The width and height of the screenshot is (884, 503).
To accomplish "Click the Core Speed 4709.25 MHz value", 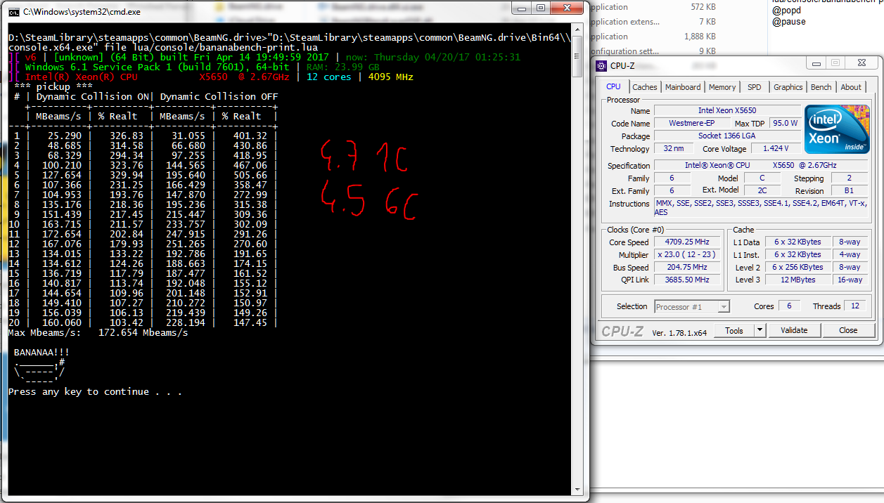I will [x=687, y=242].
